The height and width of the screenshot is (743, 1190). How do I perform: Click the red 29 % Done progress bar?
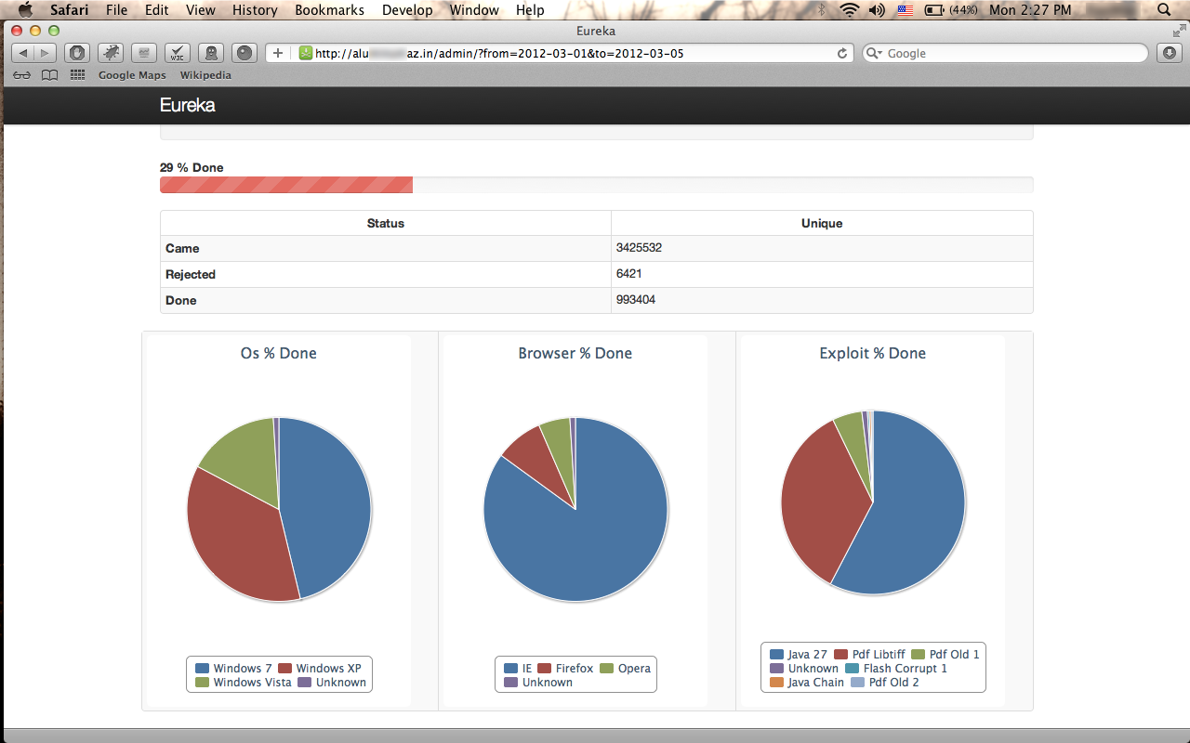tap(286, 185)
